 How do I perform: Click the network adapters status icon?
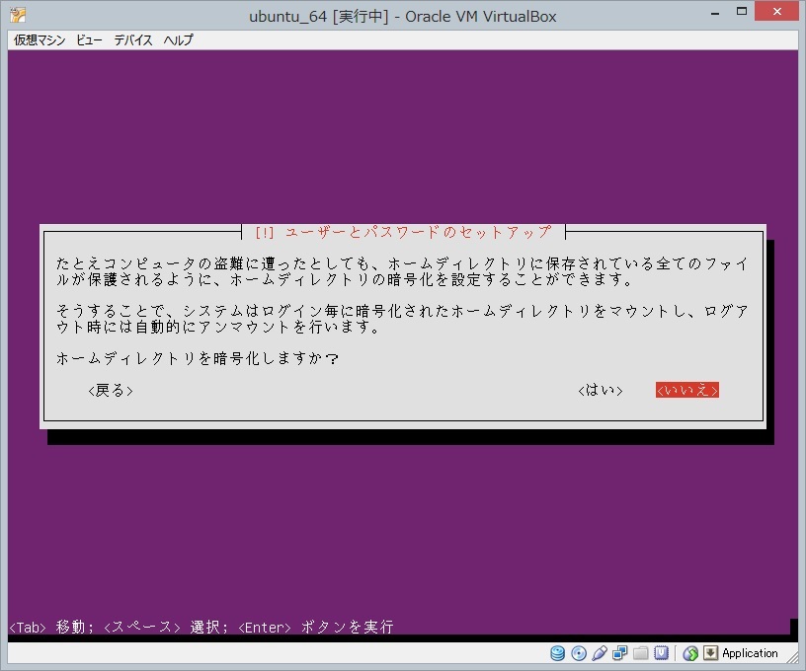(620, 653)
